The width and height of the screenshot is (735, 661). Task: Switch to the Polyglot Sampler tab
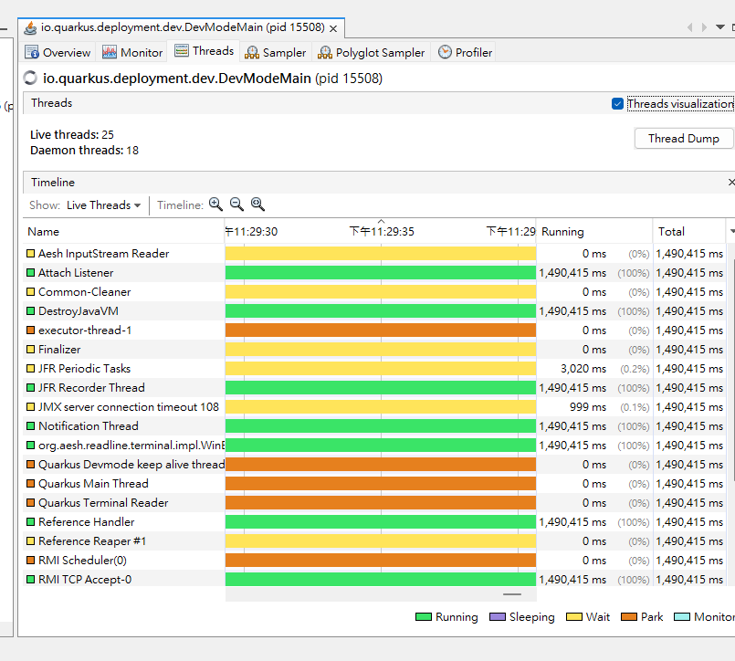(x=372, y=52)
